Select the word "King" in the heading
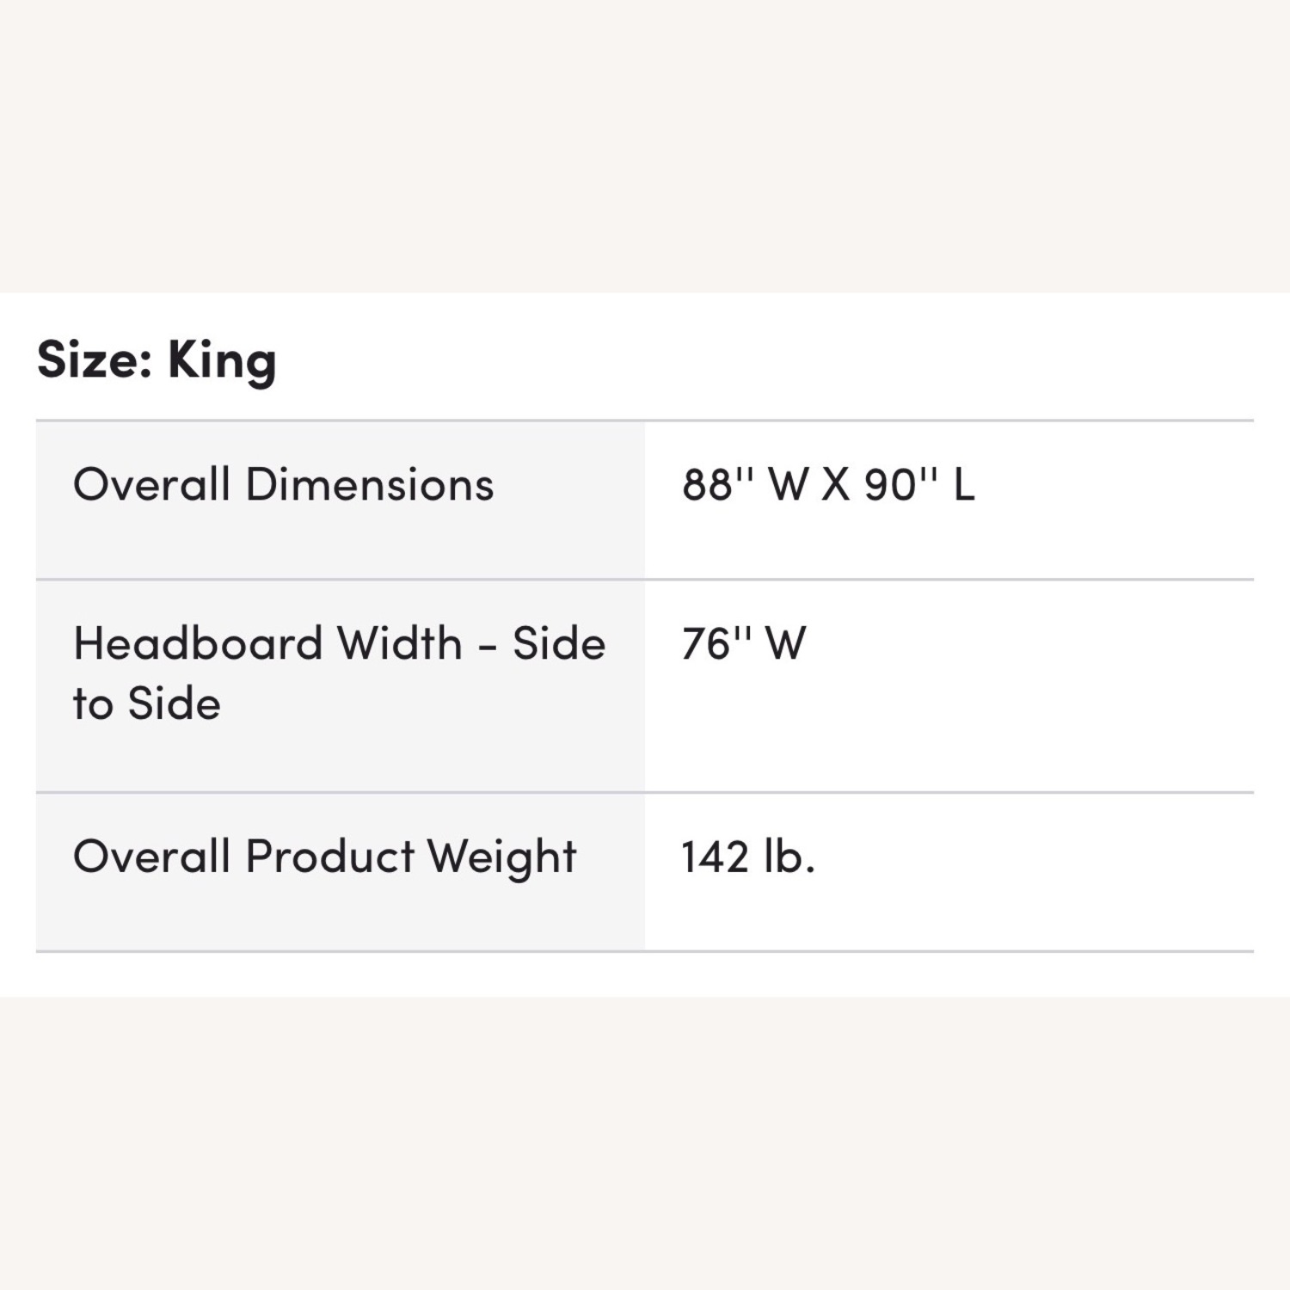1290x1290 pixels. (222, 361)
